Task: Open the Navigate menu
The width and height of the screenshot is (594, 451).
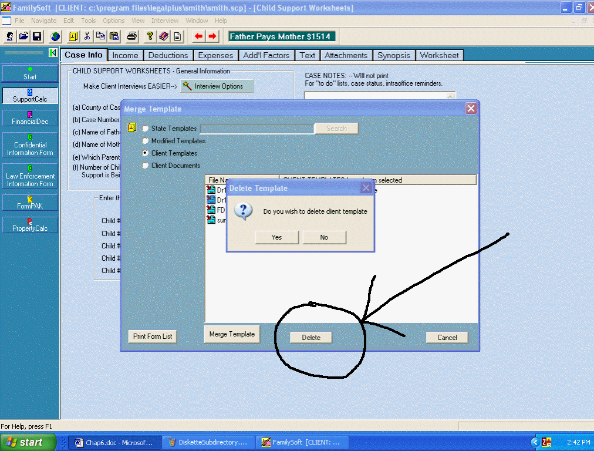Action: [x=44, y=21]
